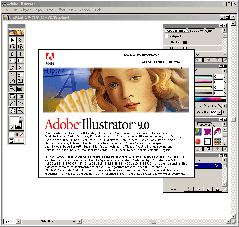Screen dimensions: 239x227
Task: Select the Eyedropper tool
Action: [13, 103]
